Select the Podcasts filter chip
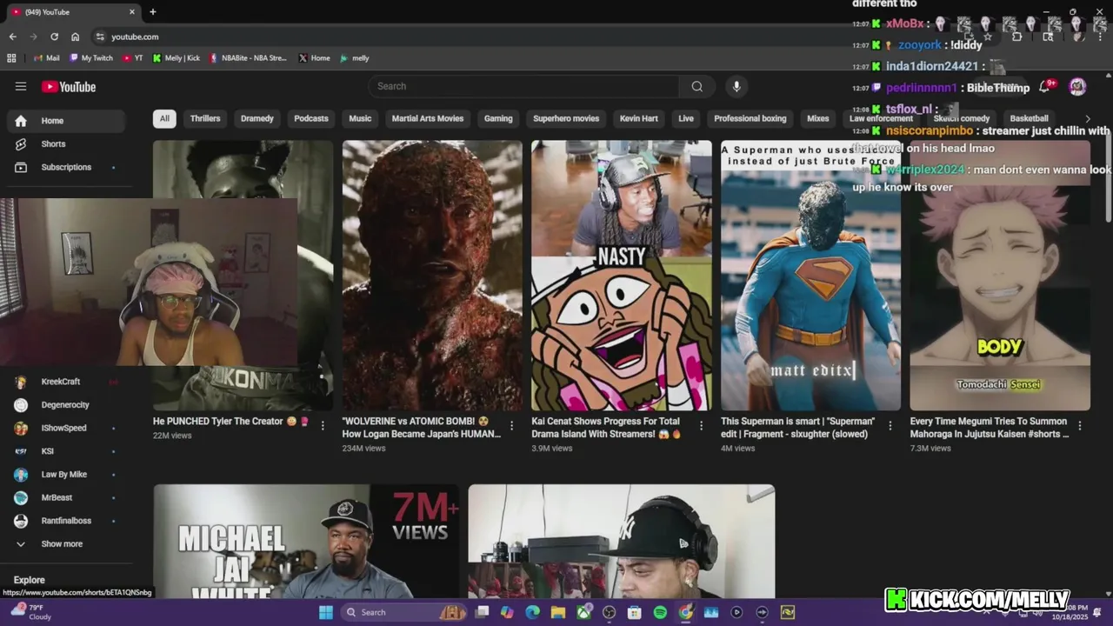The image size is (1113, 626). 311,118
